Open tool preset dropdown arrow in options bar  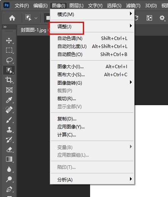(x=36, y=18)
